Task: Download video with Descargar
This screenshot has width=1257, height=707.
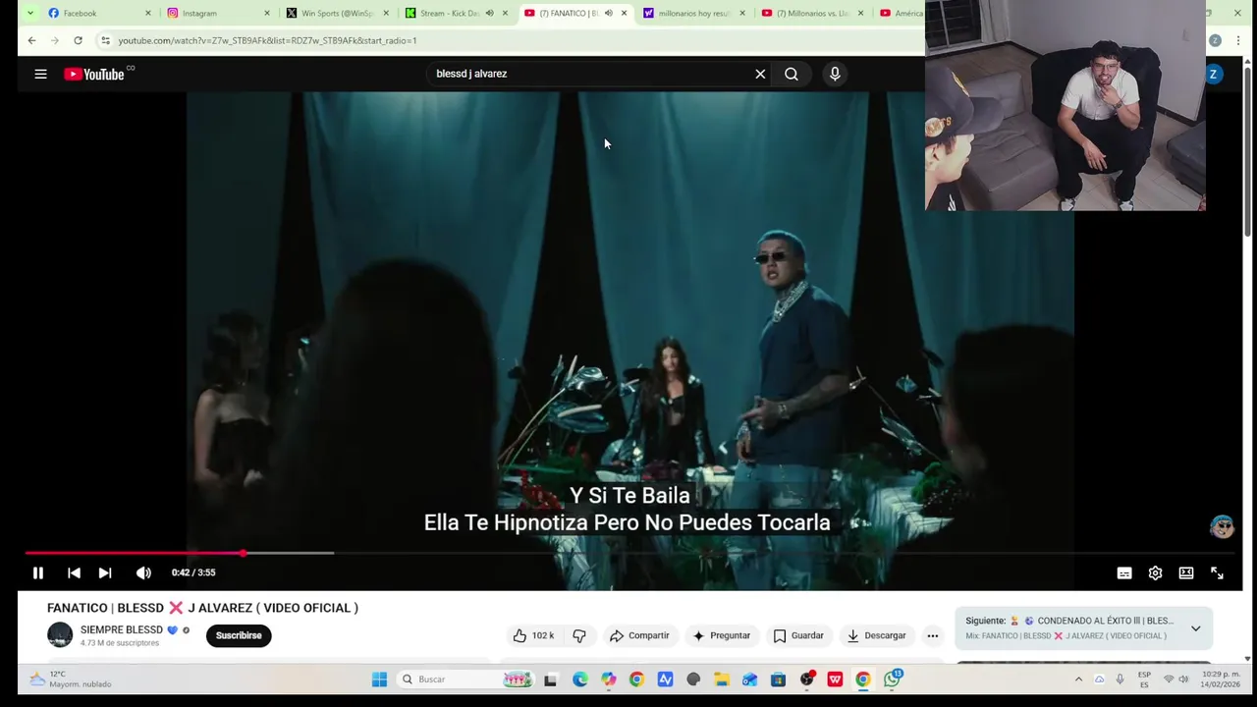Action: (x=877, y=635)
